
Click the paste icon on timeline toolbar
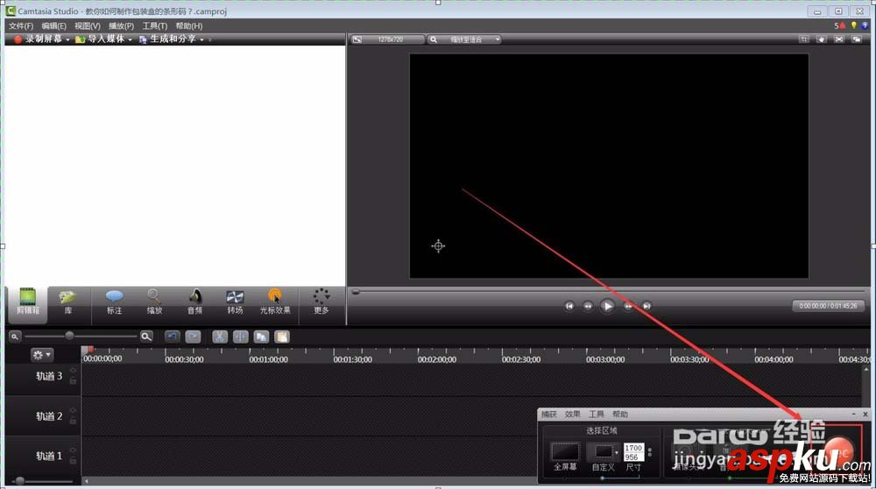tap(282, 337)
